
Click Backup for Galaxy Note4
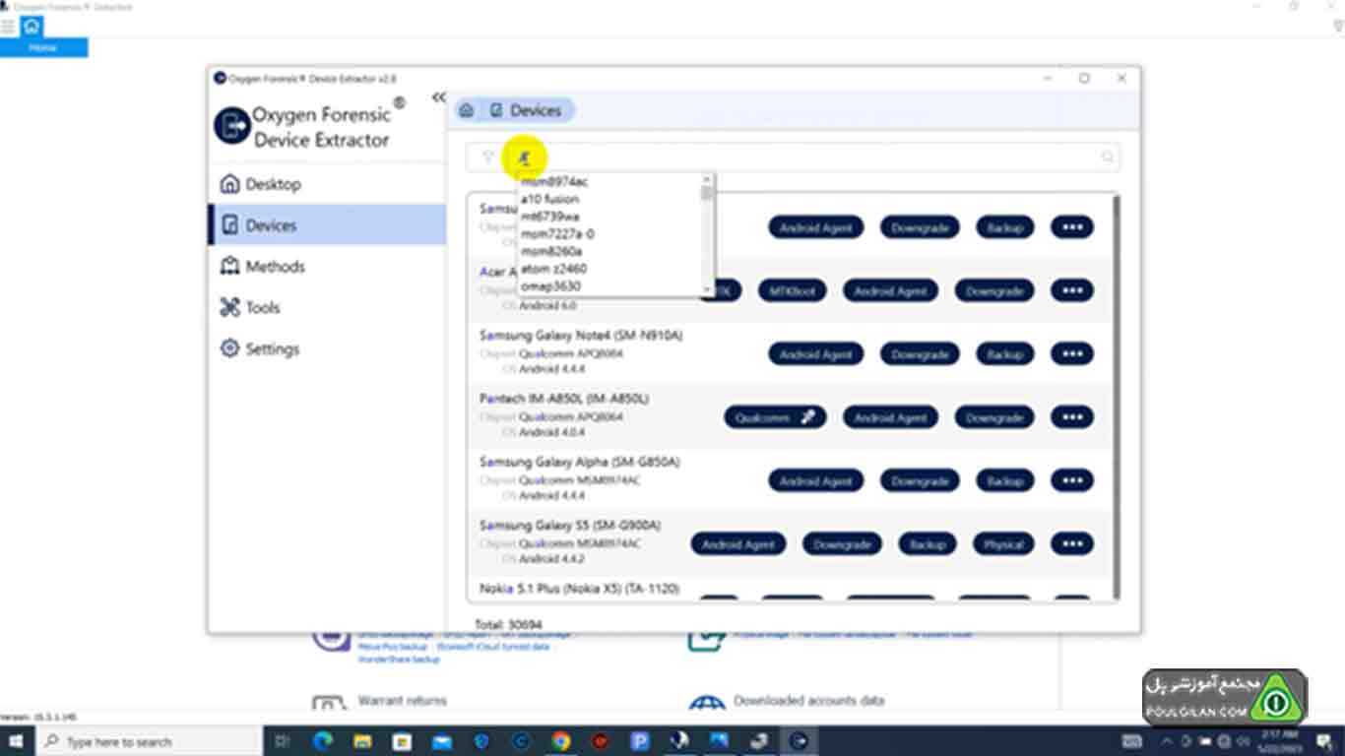(1004, 354)
